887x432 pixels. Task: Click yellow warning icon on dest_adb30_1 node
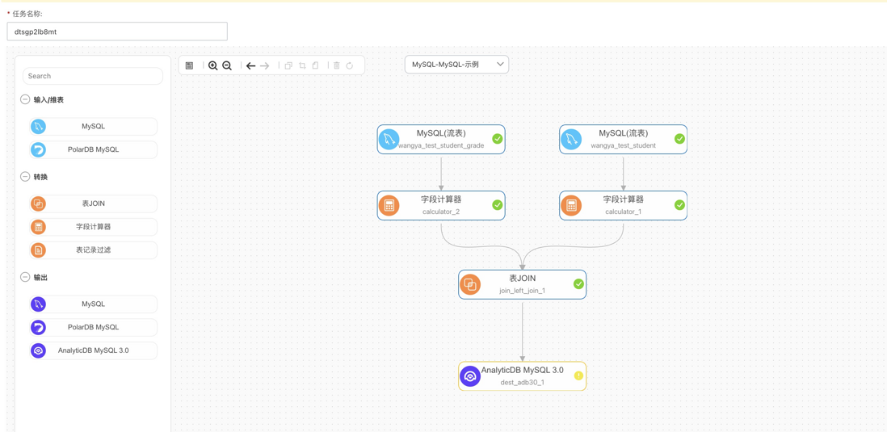pyautogui.click(x=578, y=375)
